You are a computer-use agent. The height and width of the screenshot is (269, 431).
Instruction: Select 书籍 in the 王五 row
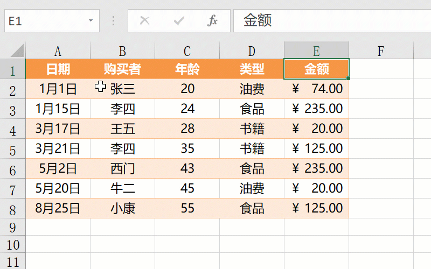point(252,129)
